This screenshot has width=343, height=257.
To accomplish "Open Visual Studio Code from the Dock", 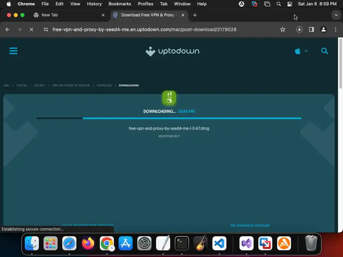I will (219, 243).
